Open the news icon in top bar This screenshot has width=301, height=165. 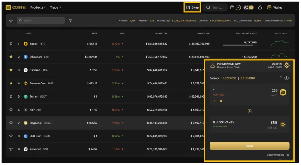pos(232,7)
